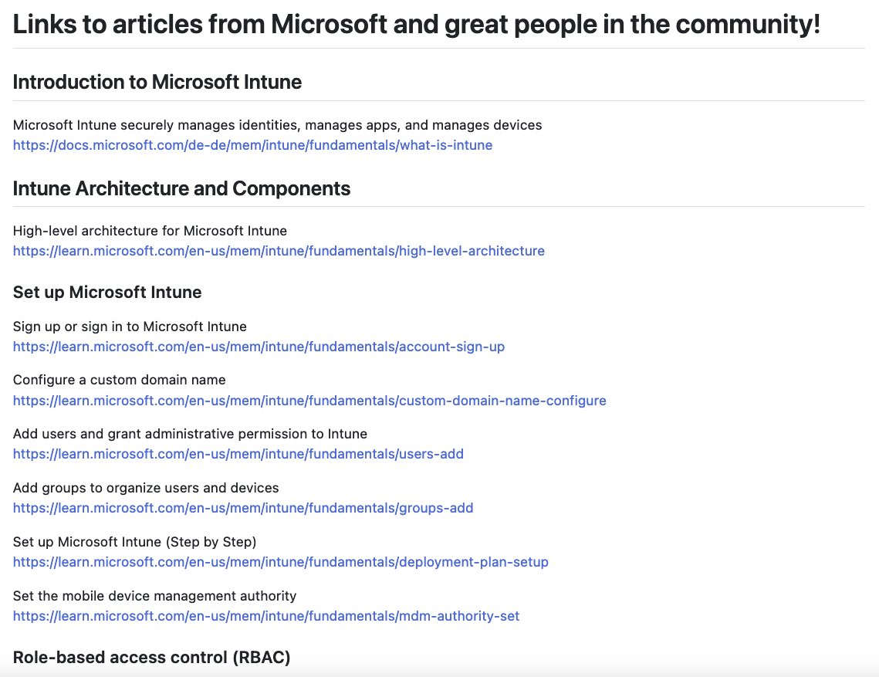Open the deployment-plan-setup link
Screen dimensions: 879x677
point(280,562)
